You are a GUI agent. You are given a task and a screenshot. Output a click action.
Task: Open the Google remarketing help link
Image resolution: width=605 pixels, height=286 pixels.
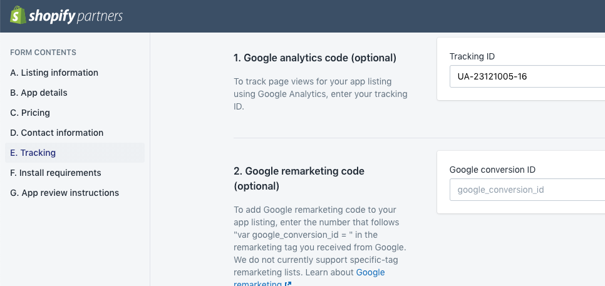309,278
